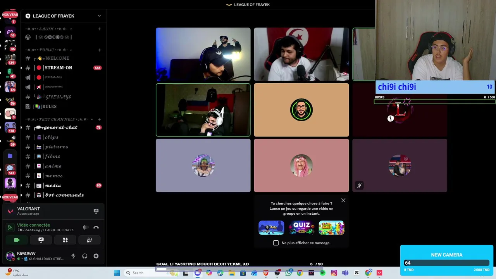Add a channel to SALON category
This screenshot has height=279, width=496.
[x=100, y=29]
